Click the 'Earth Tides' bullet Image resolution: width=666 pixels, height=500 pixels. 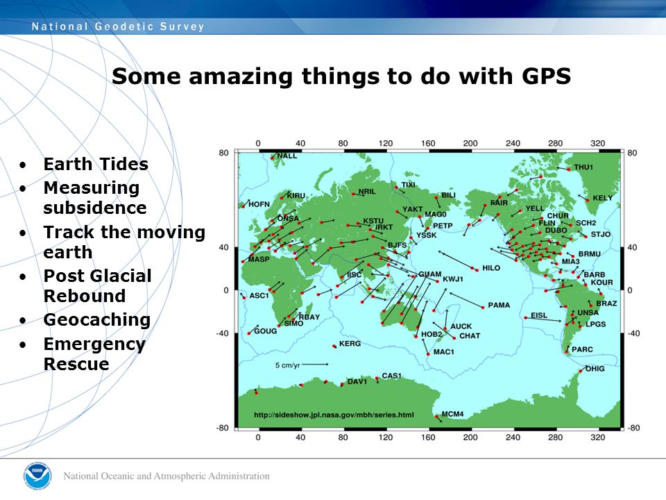96,164
